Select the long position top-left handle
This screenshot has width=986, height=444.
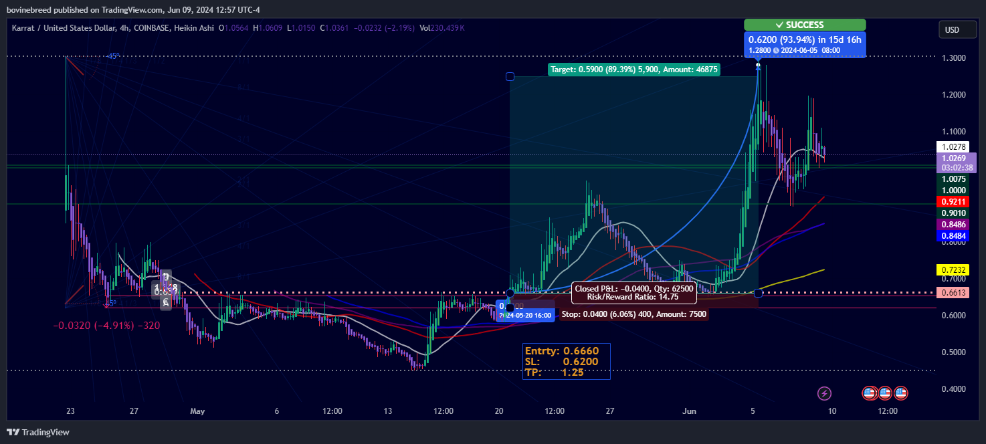510,77
